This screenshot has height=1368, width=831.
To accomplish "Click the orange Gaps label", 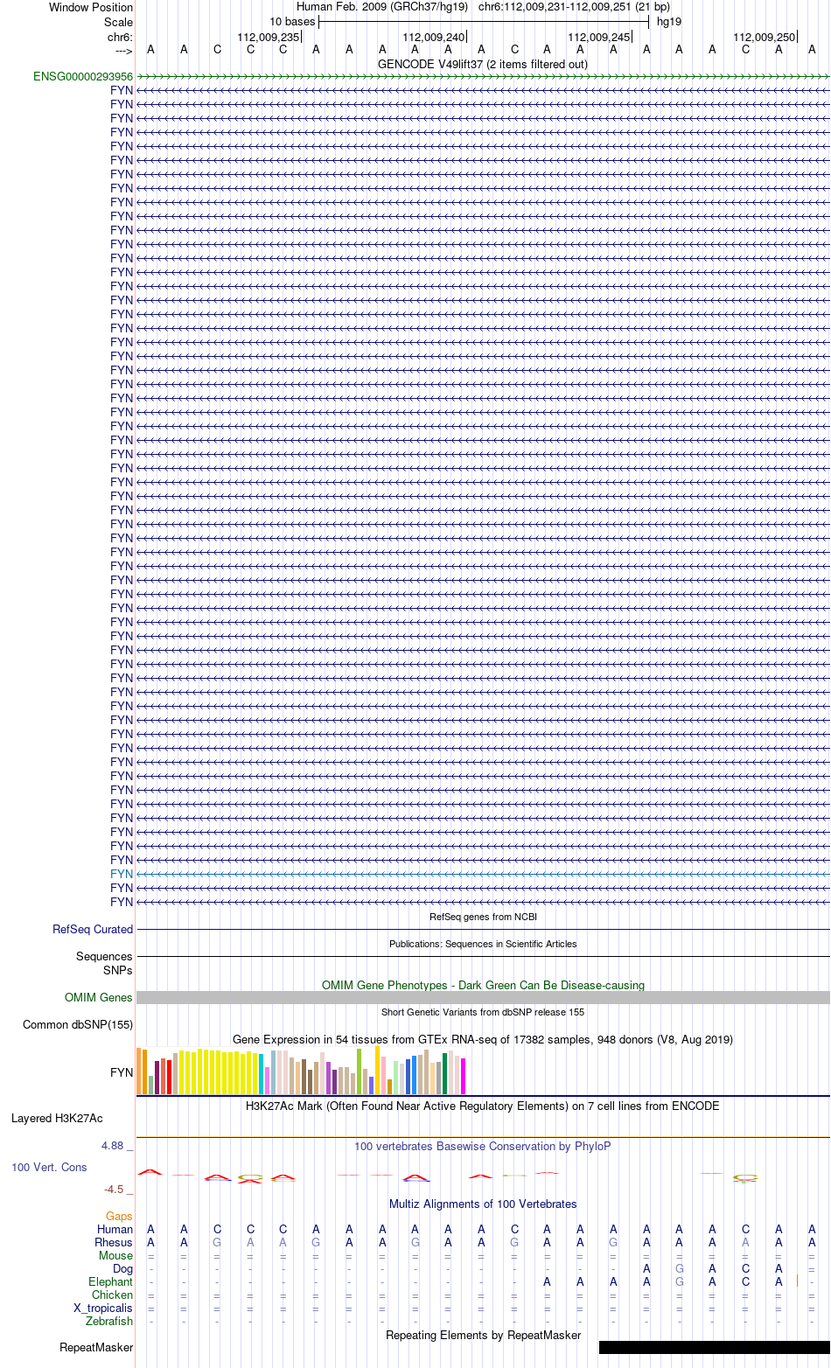I will tap(119, 1216).
